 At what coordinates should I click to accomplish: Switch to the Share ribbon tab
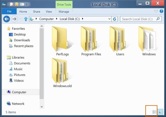click(x=37, y=11)
